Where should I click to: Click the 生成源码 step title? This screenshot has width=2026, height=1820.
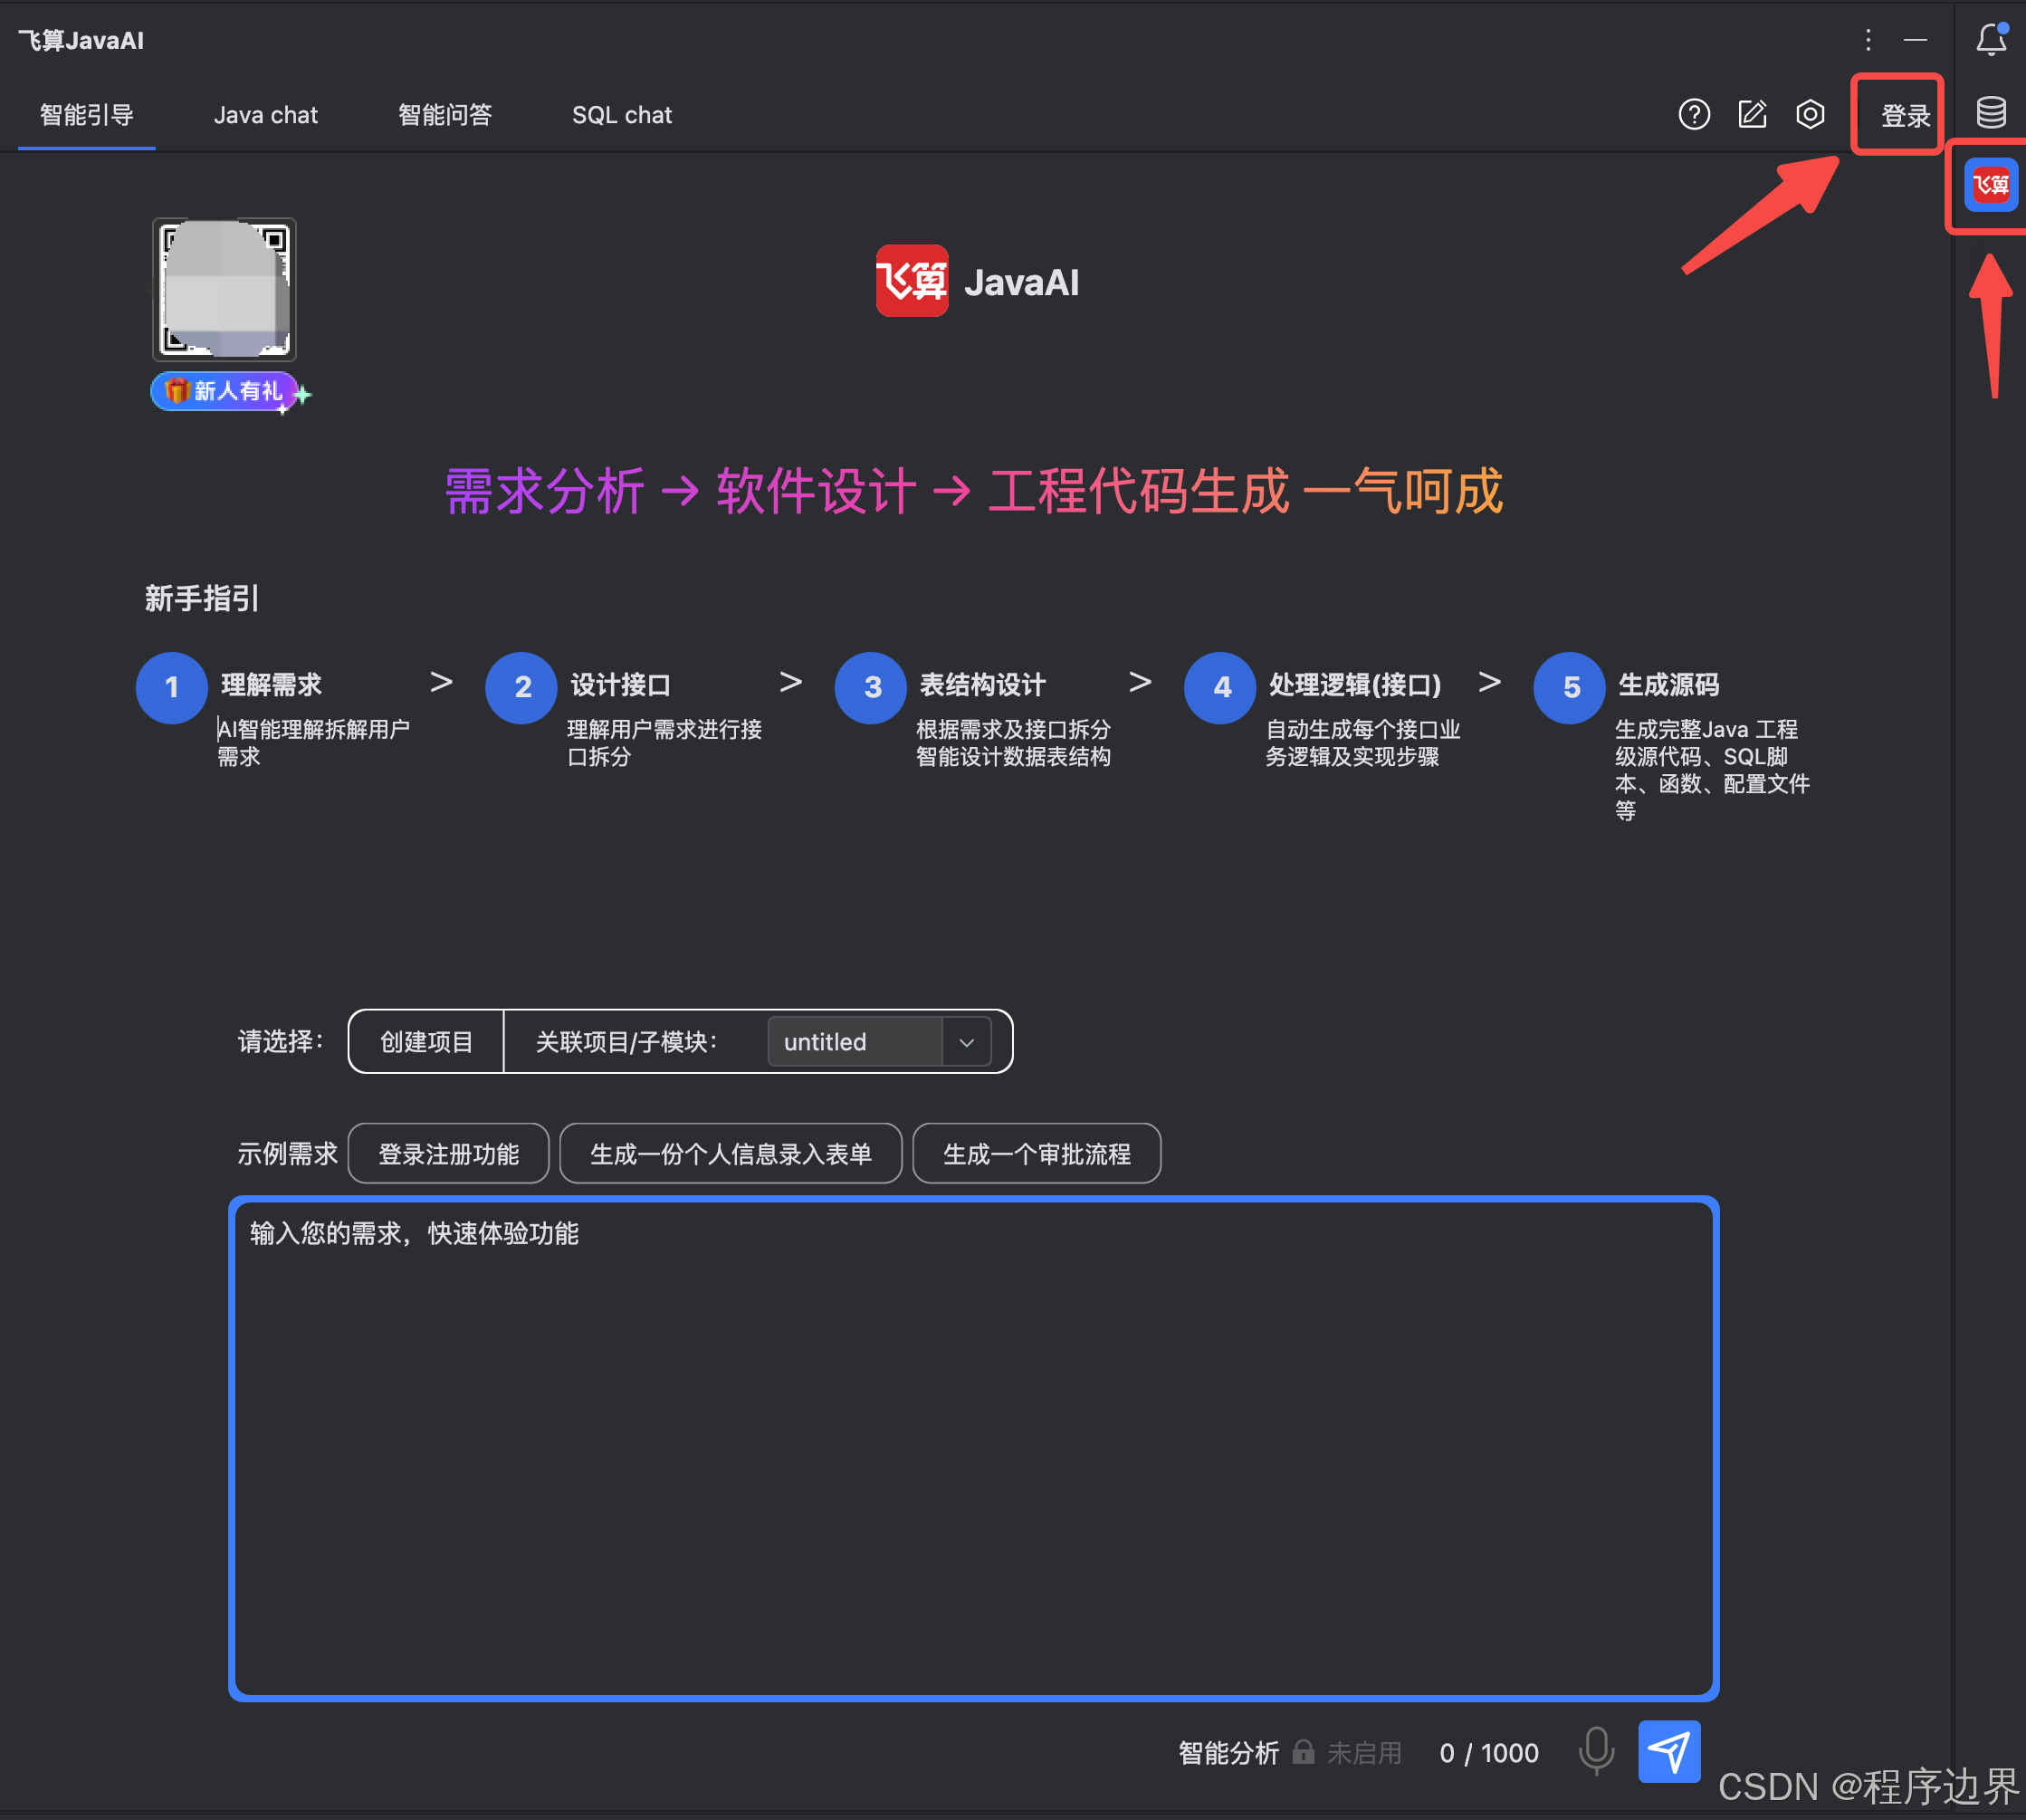click(1668, 685)
